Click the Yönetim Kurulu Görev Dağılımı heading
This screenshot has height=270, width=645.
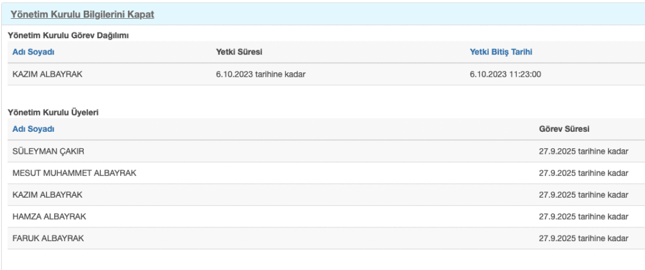coord(68,36)
